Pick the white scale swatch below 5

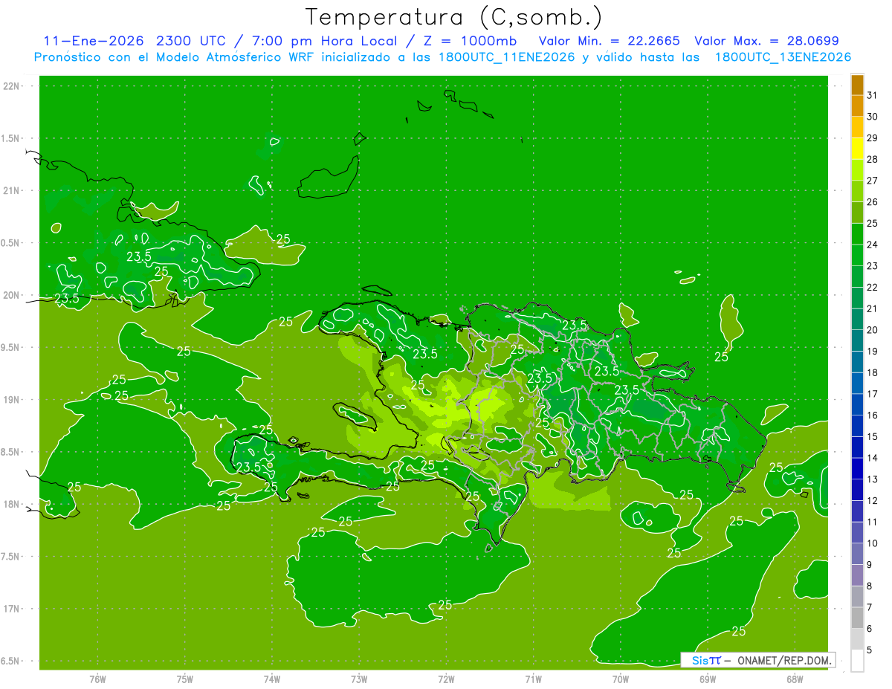[x=857, y=661]
